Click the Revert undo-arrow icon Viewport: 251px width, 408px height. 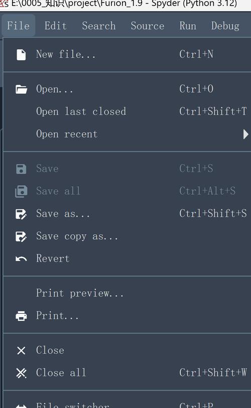21,258
